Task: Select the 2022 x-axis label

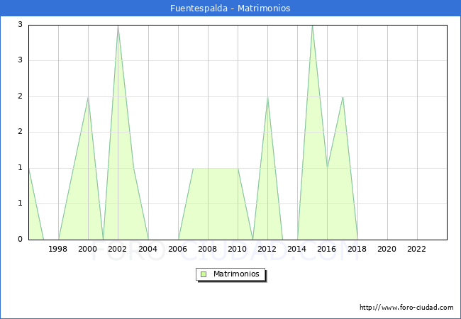Action: pyautogui.click(x=417, y=249)
